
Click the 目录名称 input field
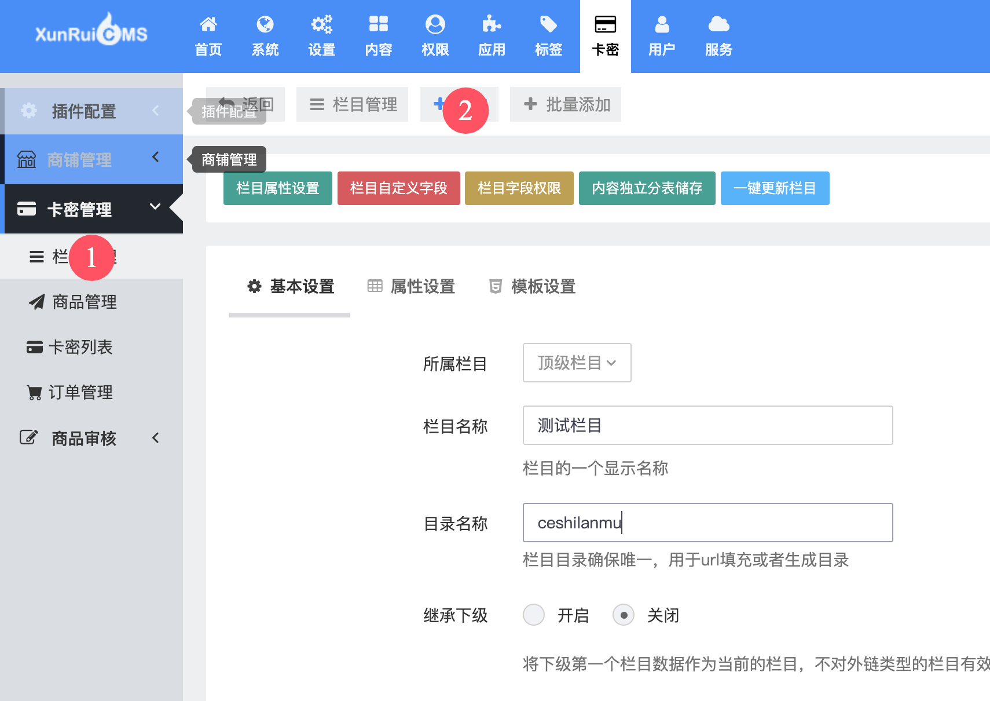tap(707, 523)
